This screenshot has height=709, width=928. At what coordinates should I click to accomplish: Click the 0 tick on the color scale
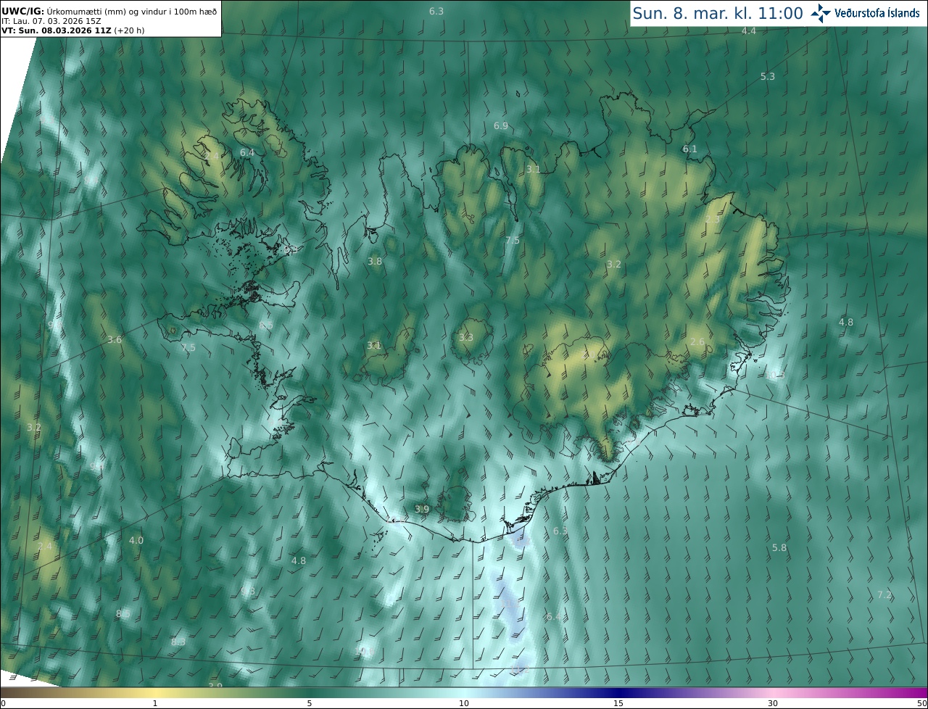(3, 703)
